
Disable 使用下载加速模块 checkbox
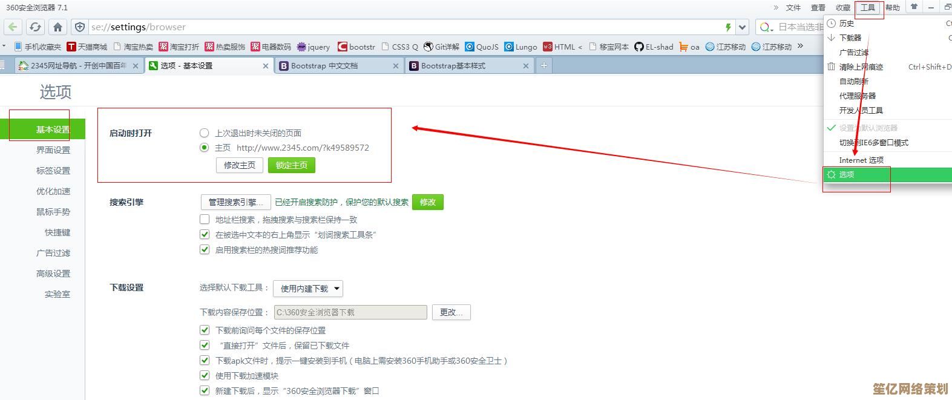tap(205, 376)
